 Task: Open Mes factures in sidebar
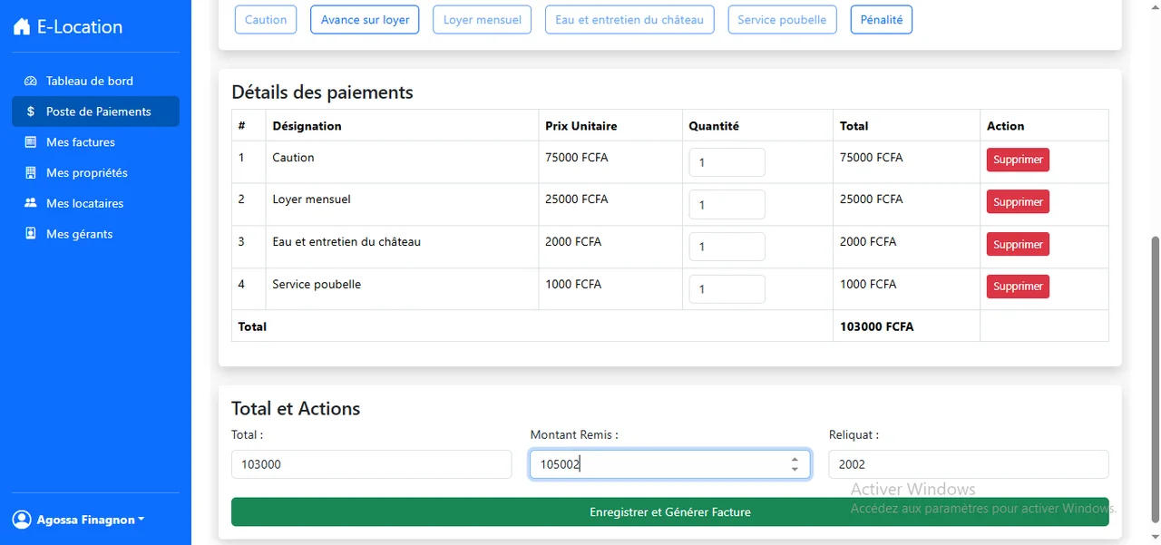(95, 142)
